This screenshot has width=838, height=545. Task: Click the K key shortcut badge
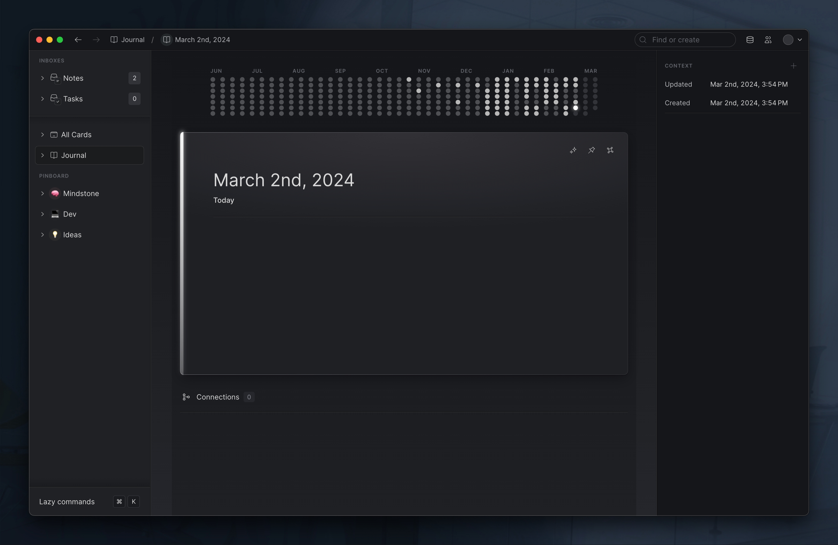[134, 502]
